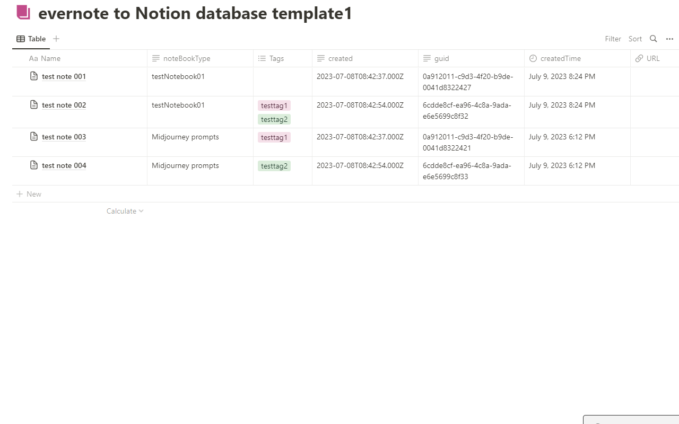
Task: Open the test note 002 page
Action: (x=64, y=105)
